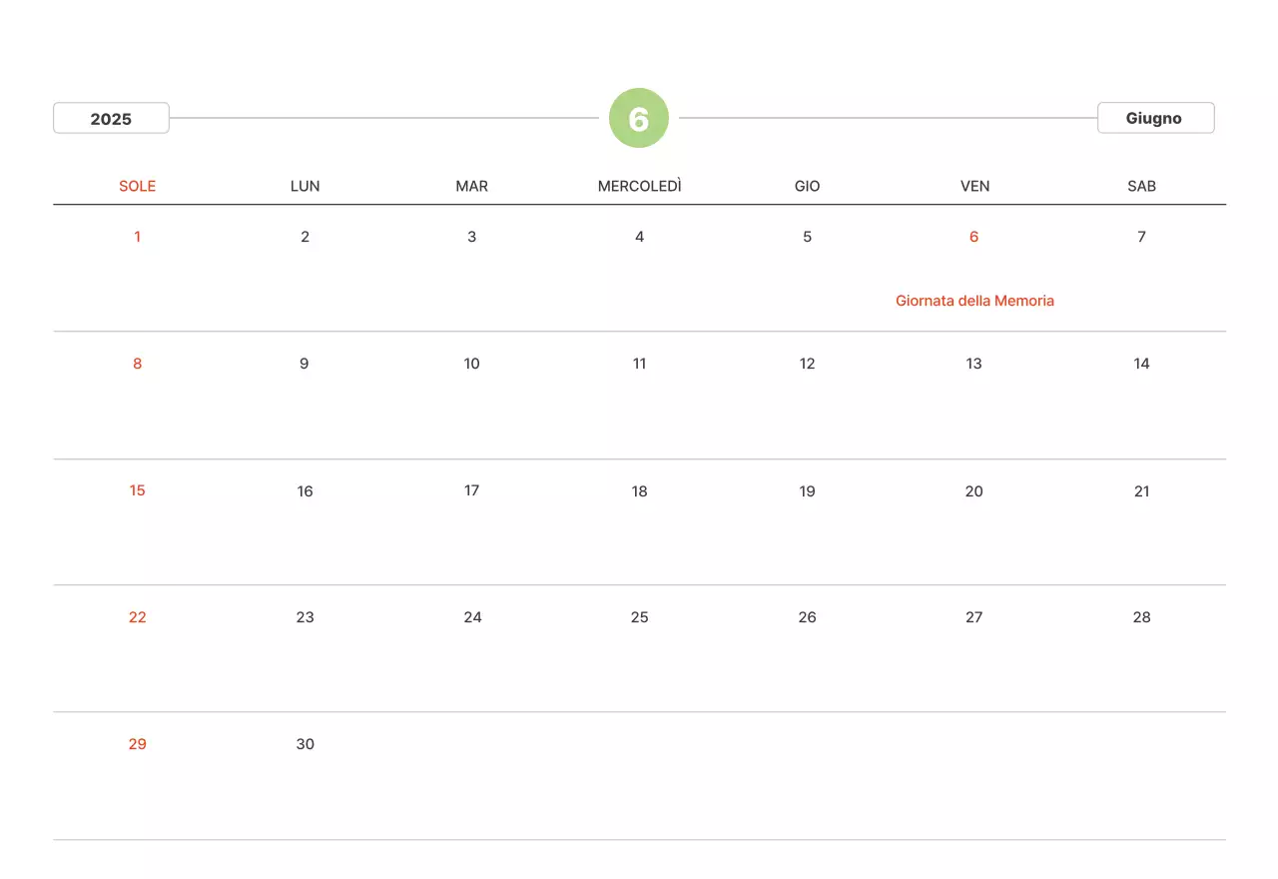1278x879 pixels.
Task: Select date 26 under GIO
Action: click(807, 617)
